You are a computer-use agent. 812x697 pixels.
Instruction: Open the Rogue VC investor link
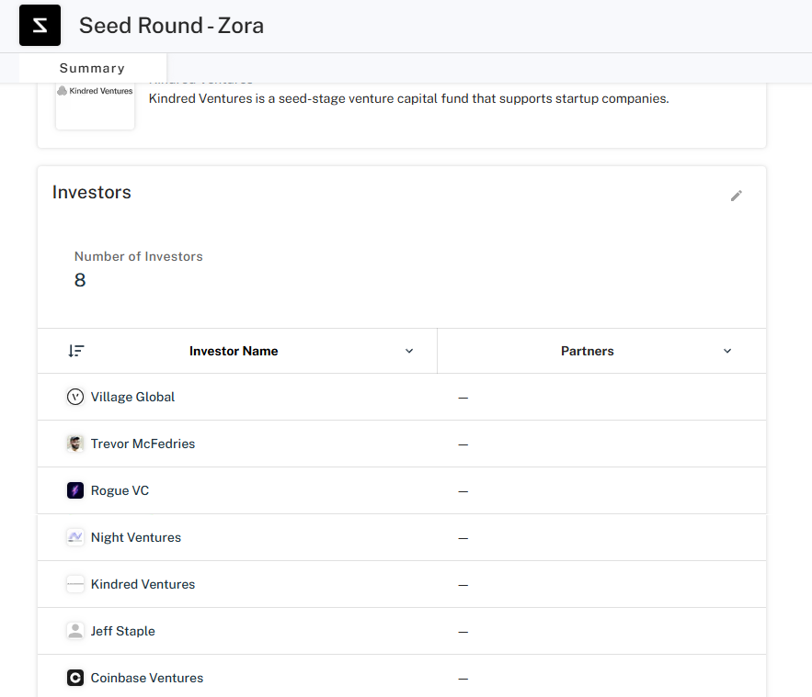click(x=120, y=490)
